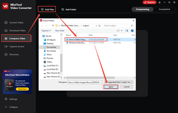178x113 pixels.
Task: Open the Organize dropdown menu
Action: coord(46,30)
